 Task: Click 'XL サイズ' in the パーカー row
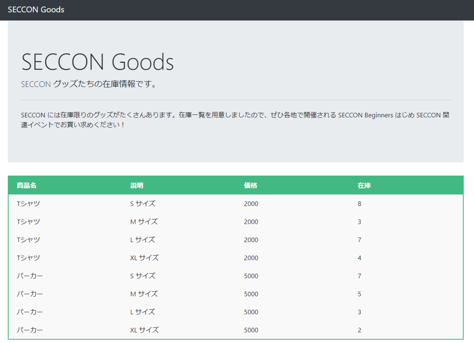click(144, 331)
